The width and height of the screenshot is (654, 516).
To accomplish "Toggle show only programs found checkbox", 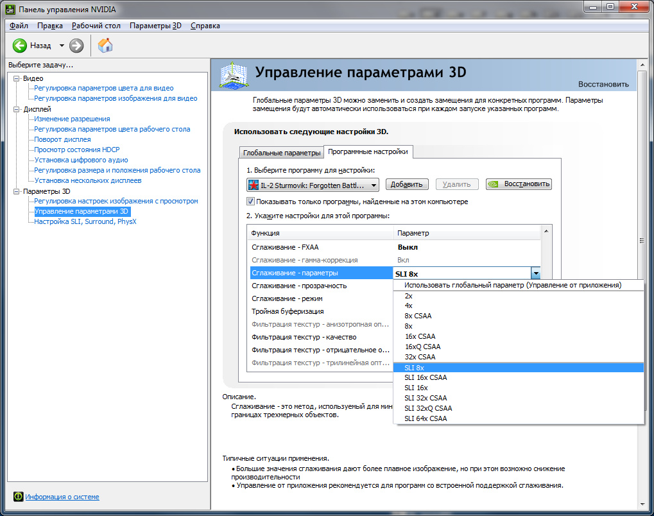I will pos(251,202).
